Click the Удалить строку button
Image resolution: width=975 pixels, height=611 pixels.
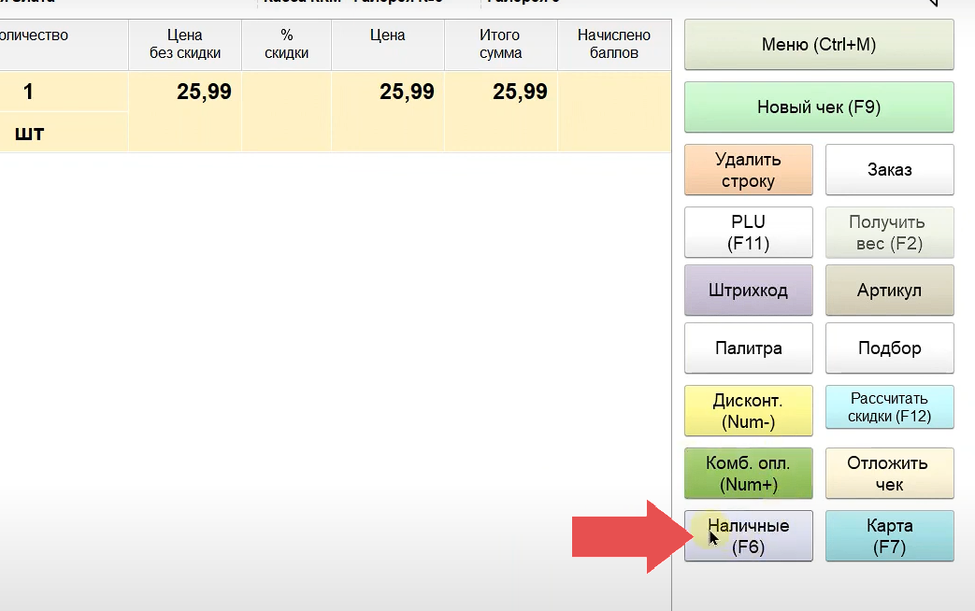tap(748, 170)
